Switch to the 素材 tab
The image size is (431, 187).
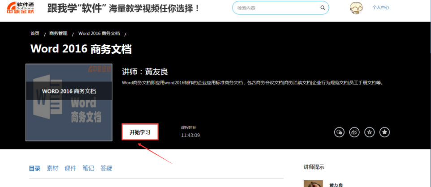[x=52, y=168]
